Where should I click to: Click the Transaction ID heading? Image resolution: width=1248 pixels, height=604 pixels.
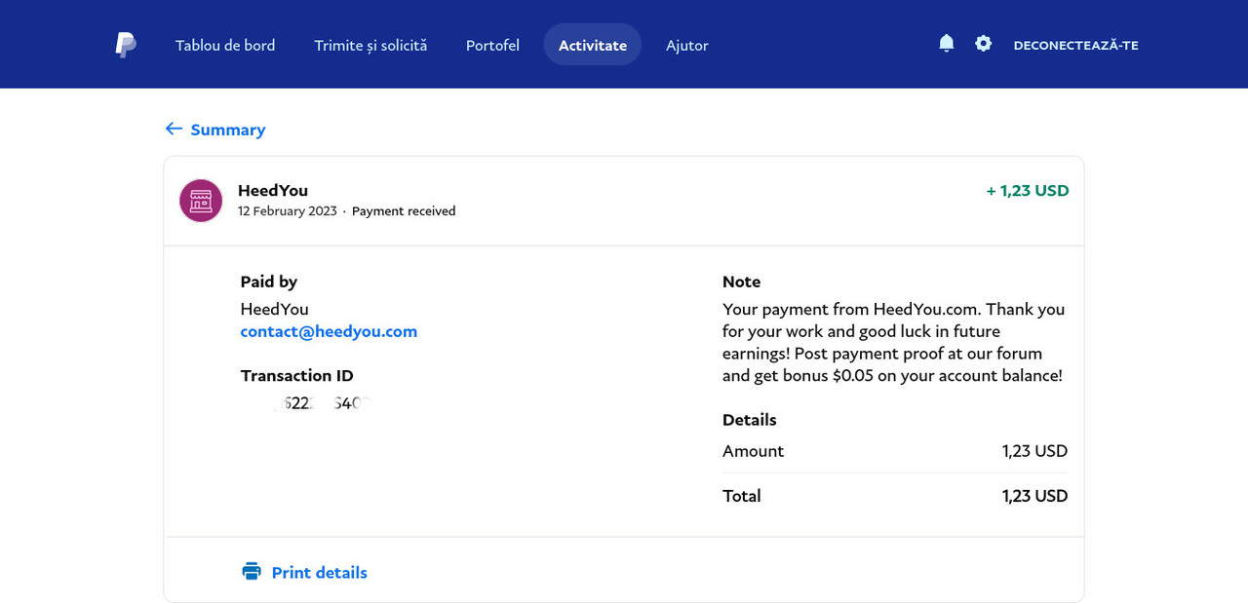point(297,375)
